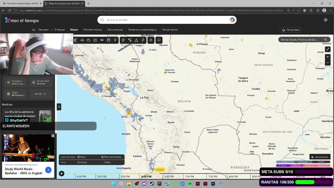Open Epic Games launcher from taskbar
Screen dimensions: 334x188
pos(159,184)
